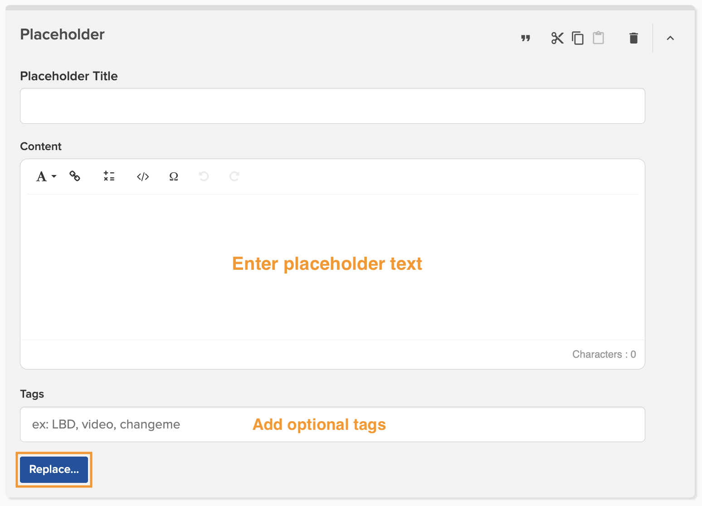Click the redo arrow in the editor toolbar
702x506 pixels.
click(234, 176)
